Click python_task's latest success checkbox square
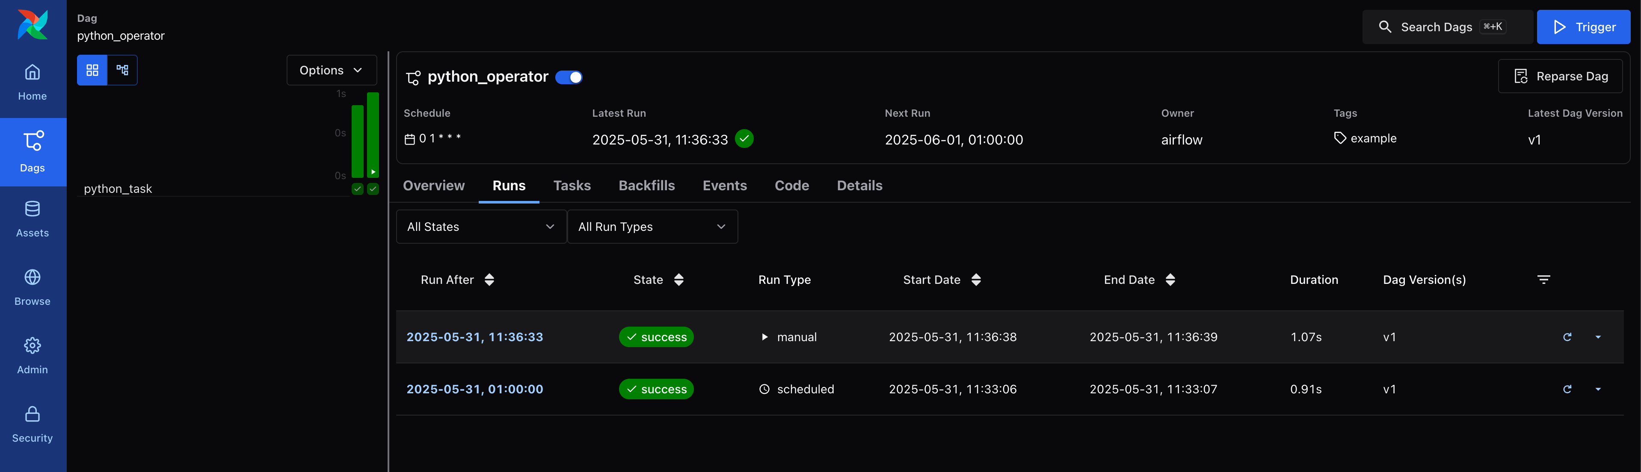The width and height of the screenshot is (1641, 472). tap(373, 189)
